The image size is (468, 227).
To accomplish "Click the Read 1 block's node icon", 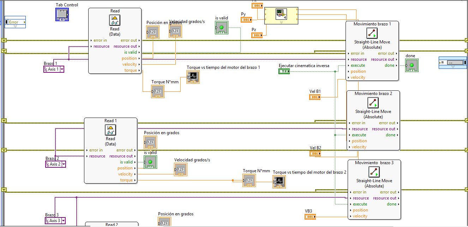I will pyautogui.click(x=110, y=130).
